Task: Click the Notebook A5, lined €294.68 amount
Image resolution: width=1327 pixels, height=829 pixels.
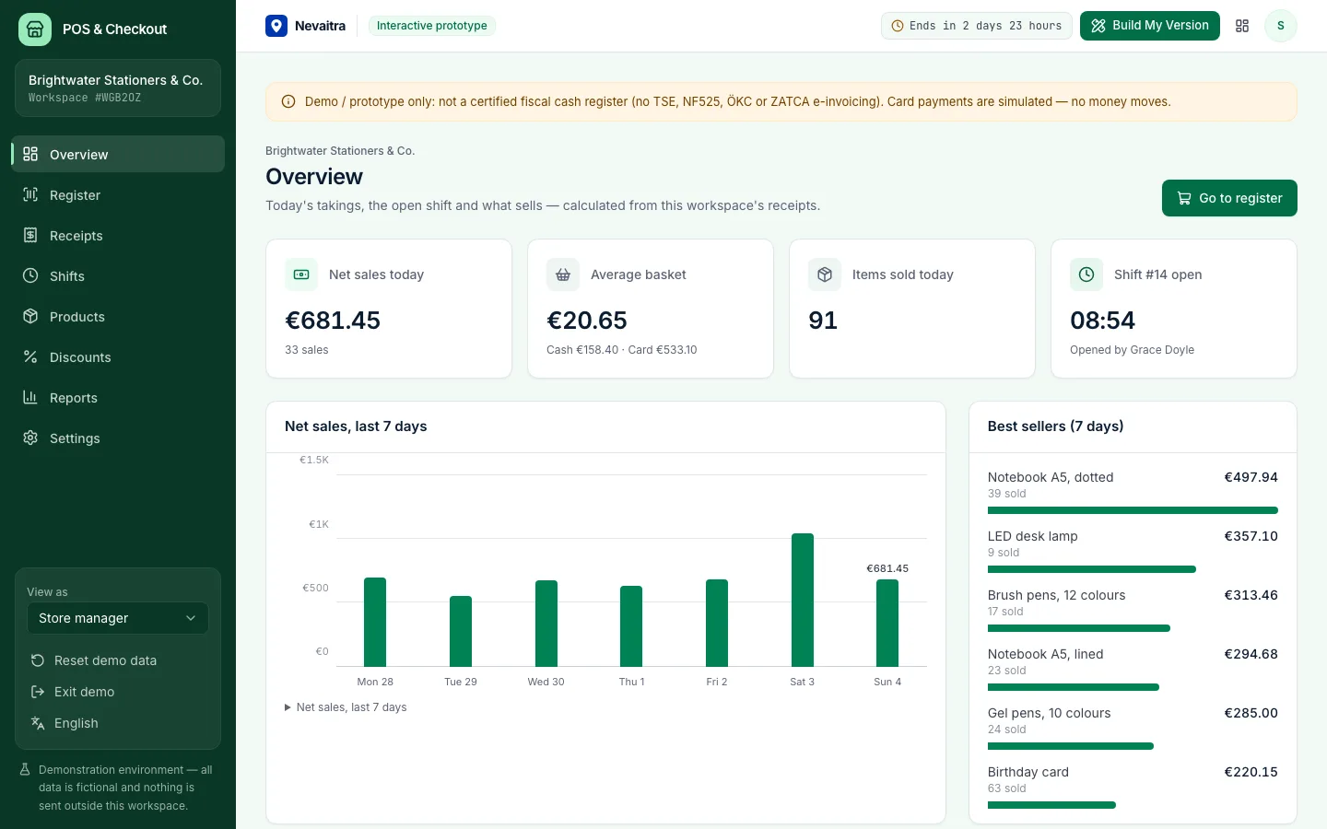Action: coord(1251,654)
